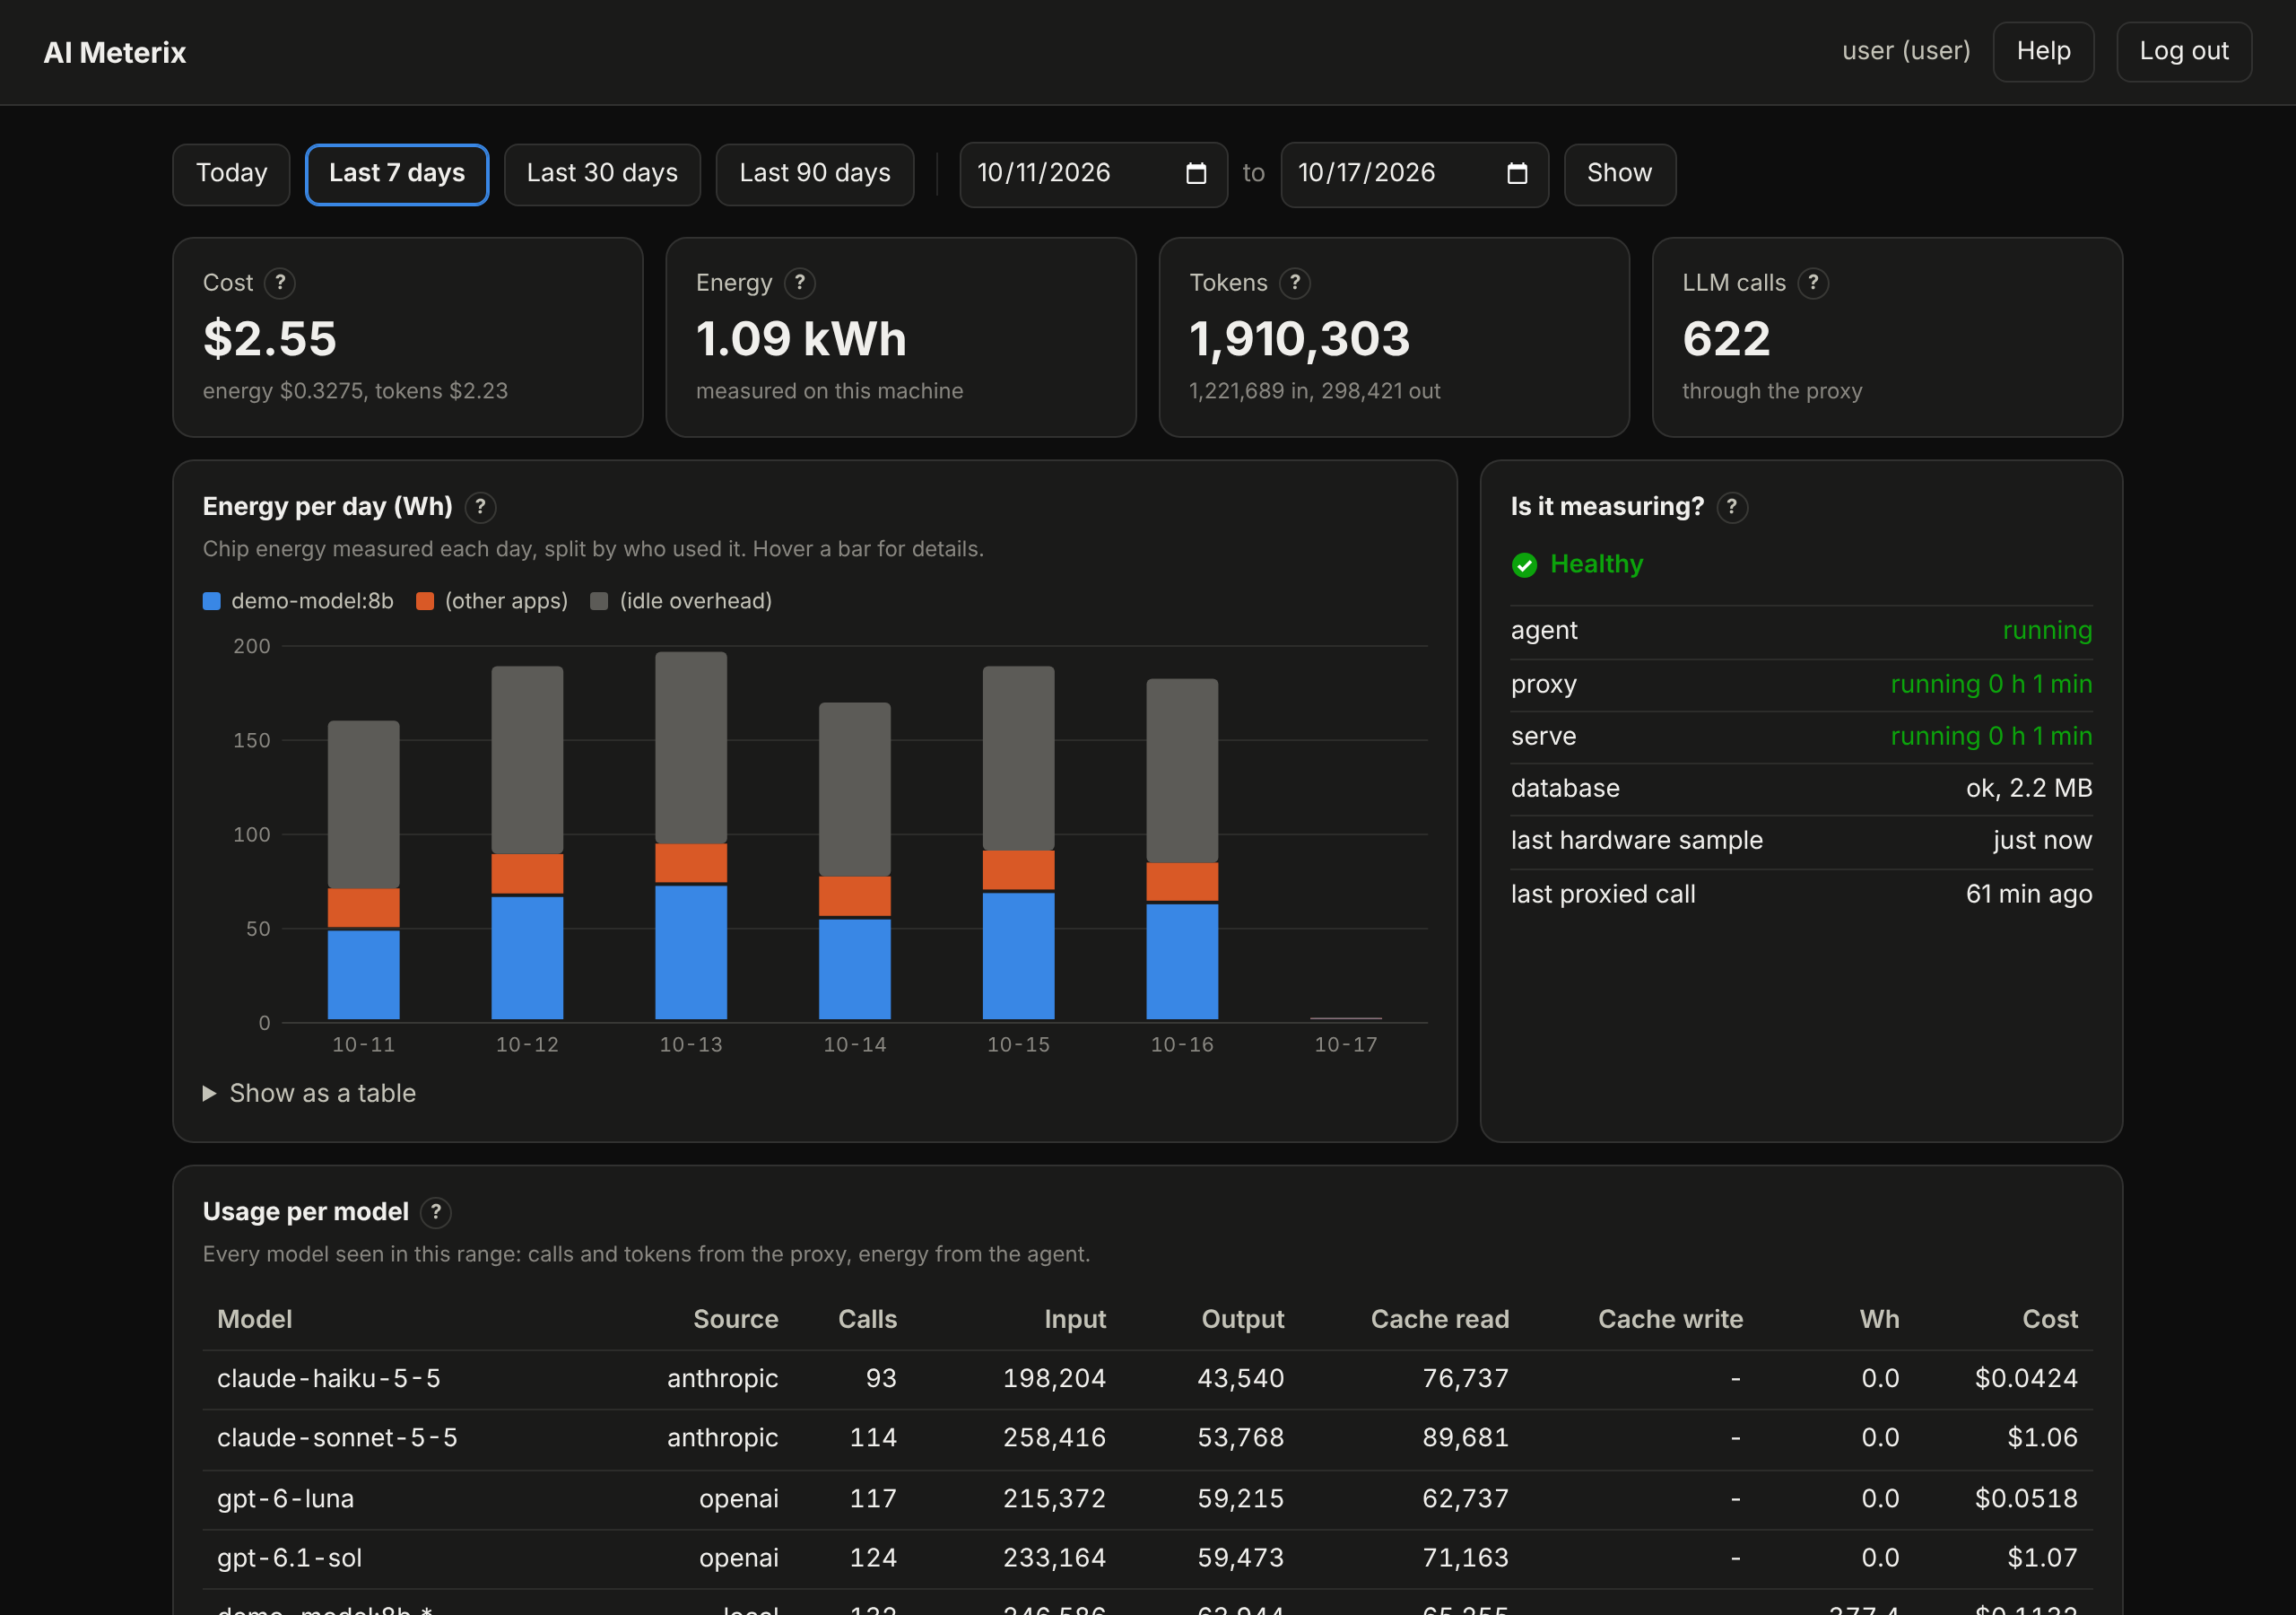Open the Tokens help question icon
This screenshot has width=2296, height=1615.
point(1295,284)
